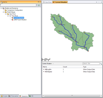
Task: Switch to the Time series tab
Action: [x=13, y=96]
